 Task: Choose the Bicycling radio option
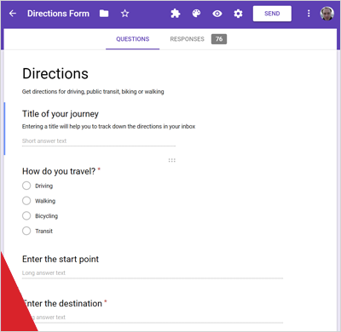26,215
